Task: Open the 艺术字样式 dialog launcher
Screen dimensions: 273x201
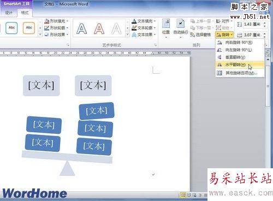Action: point(156,45)
